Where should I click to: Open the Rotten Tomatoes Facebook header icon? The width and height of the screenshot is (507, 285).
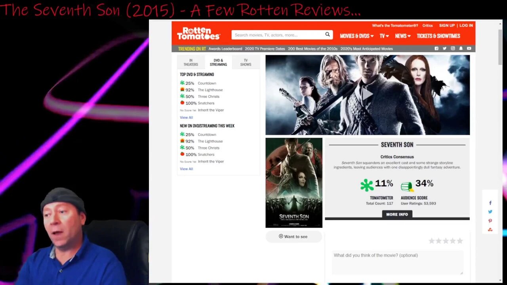click(x=436, y=48)
